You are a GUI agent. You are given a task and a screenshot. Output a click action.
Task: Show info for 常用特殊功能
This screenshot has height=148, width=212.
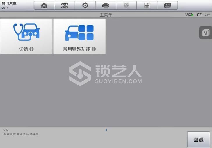click(x=94, y=49)
